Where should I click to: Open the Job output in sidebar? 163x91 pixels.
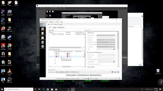[x=43, y=47]
